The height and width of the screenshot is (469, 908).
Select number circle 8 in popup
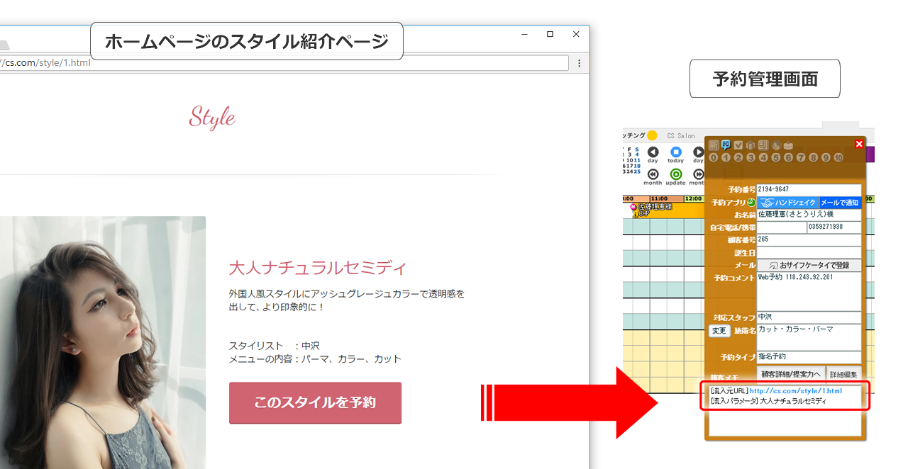813,157
